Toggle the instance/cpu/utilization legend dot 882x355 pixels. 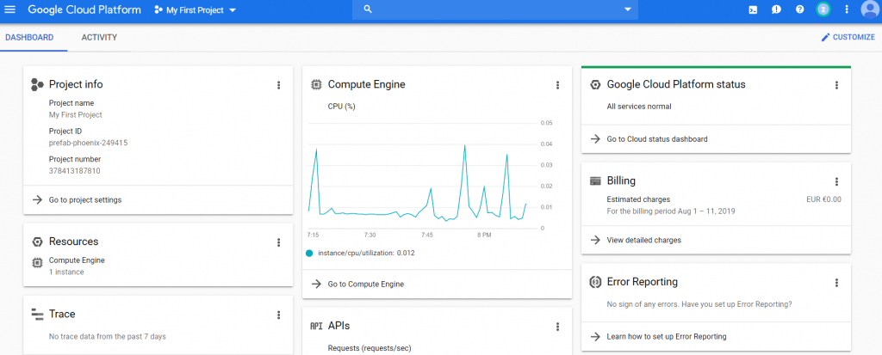309,254
